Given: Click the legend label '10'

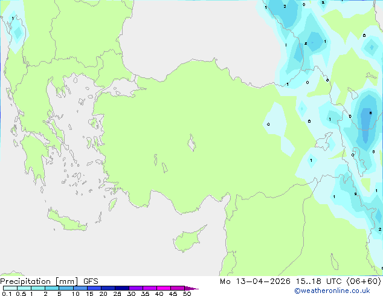Looking at the screenshot, I should [x=76, y=294].
